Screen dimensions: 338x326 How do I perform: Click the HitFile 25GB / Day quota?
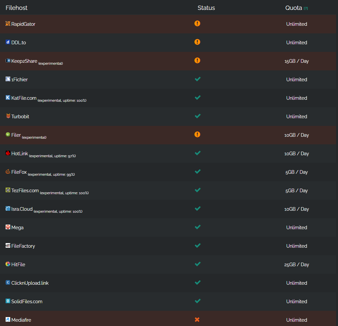pyautogui.click(x=296, y=264)
